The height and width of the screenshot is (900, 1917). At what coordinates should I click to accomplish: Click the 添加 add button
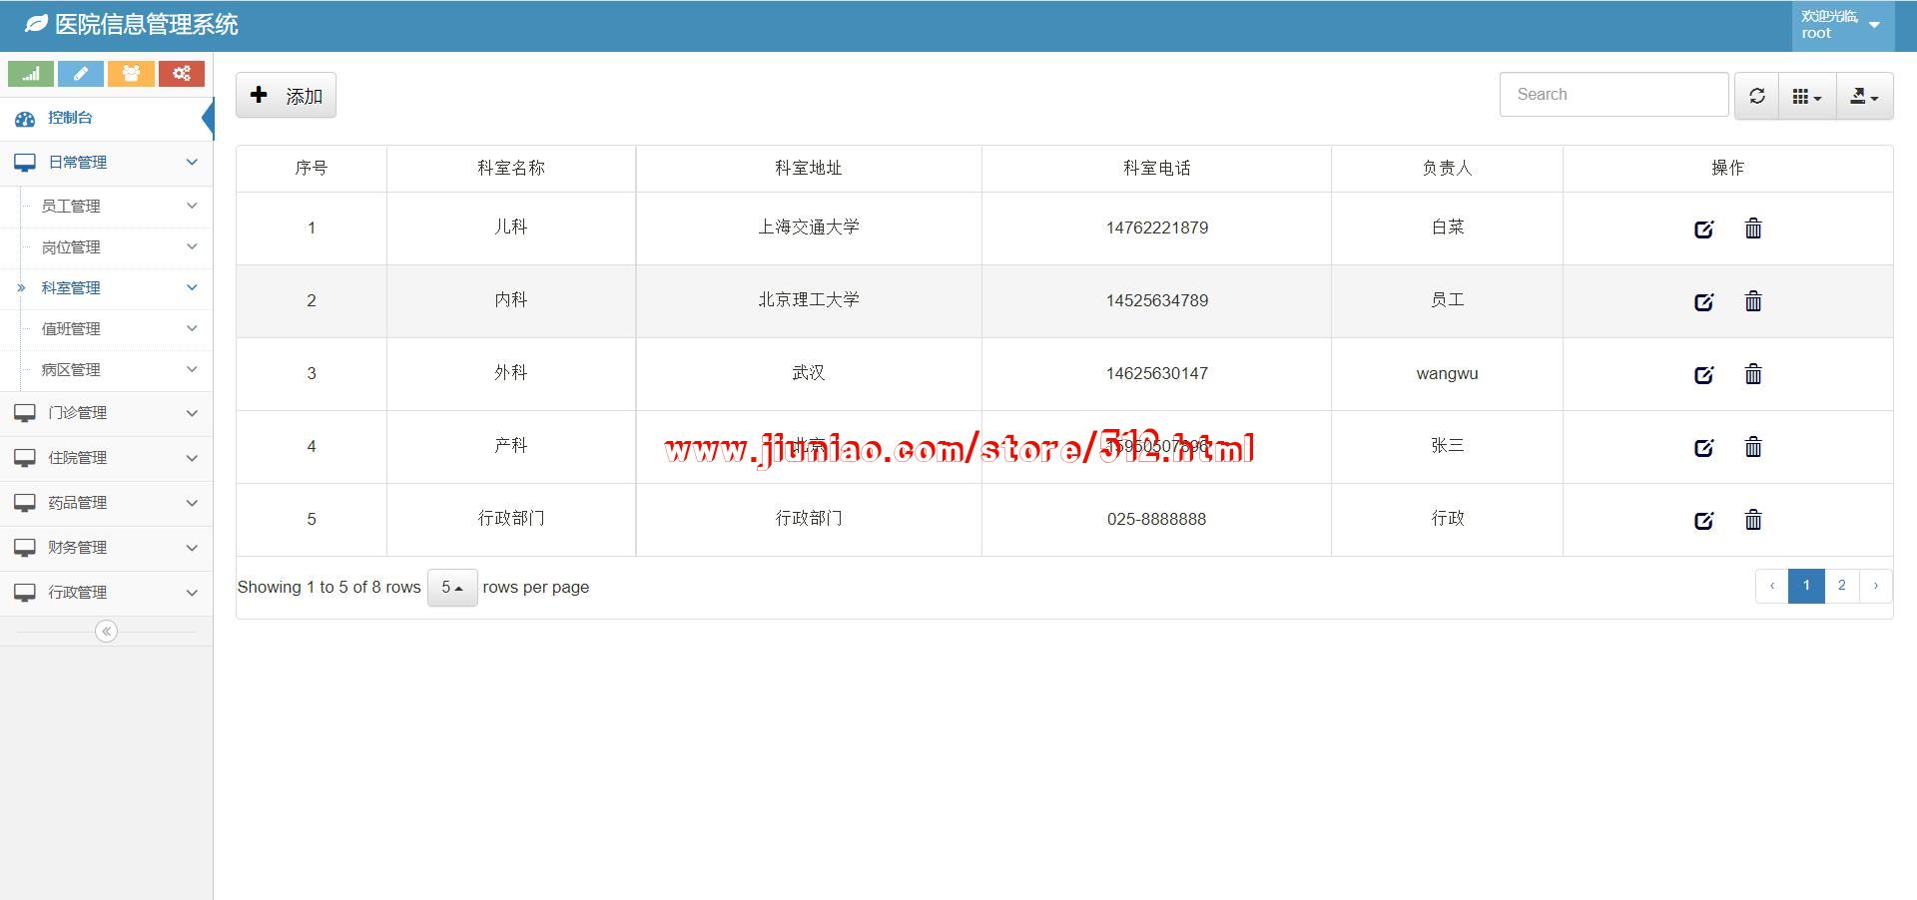[286, 96]
